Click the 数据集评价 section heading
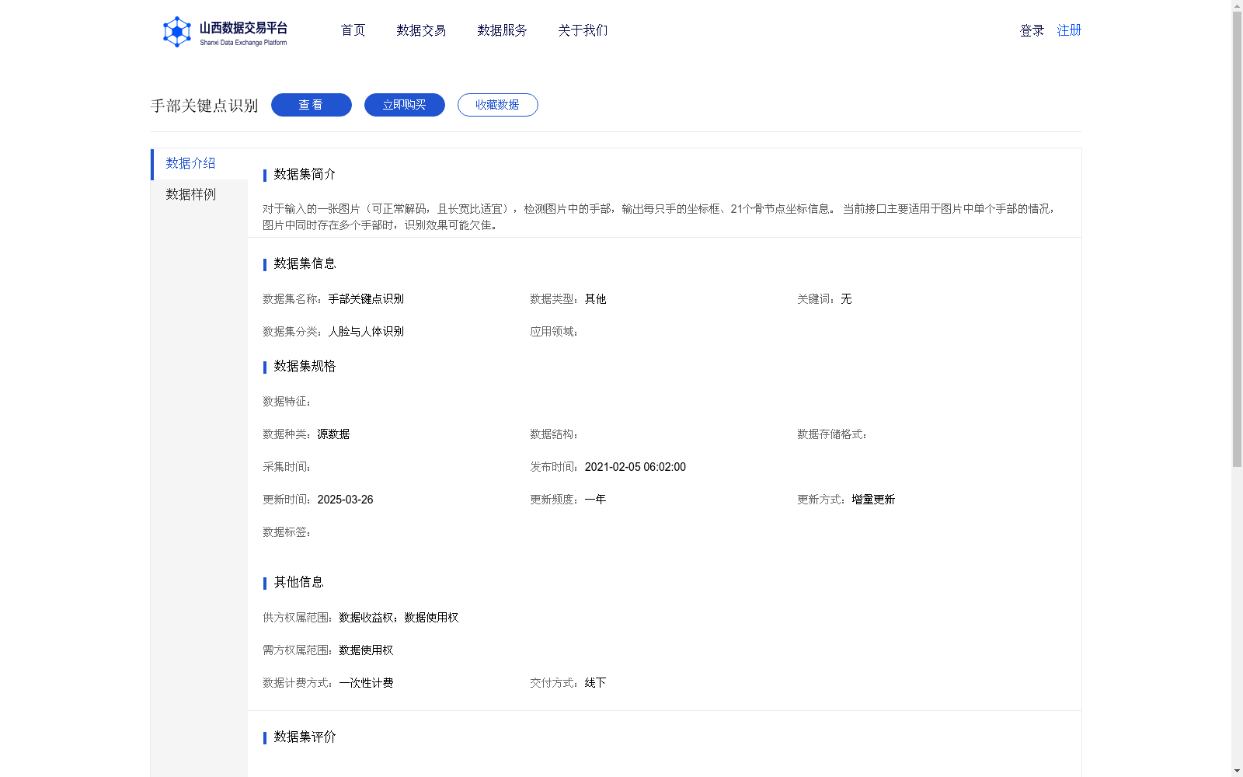Viewport: 1243px width, 777px height. pos(305,737)
